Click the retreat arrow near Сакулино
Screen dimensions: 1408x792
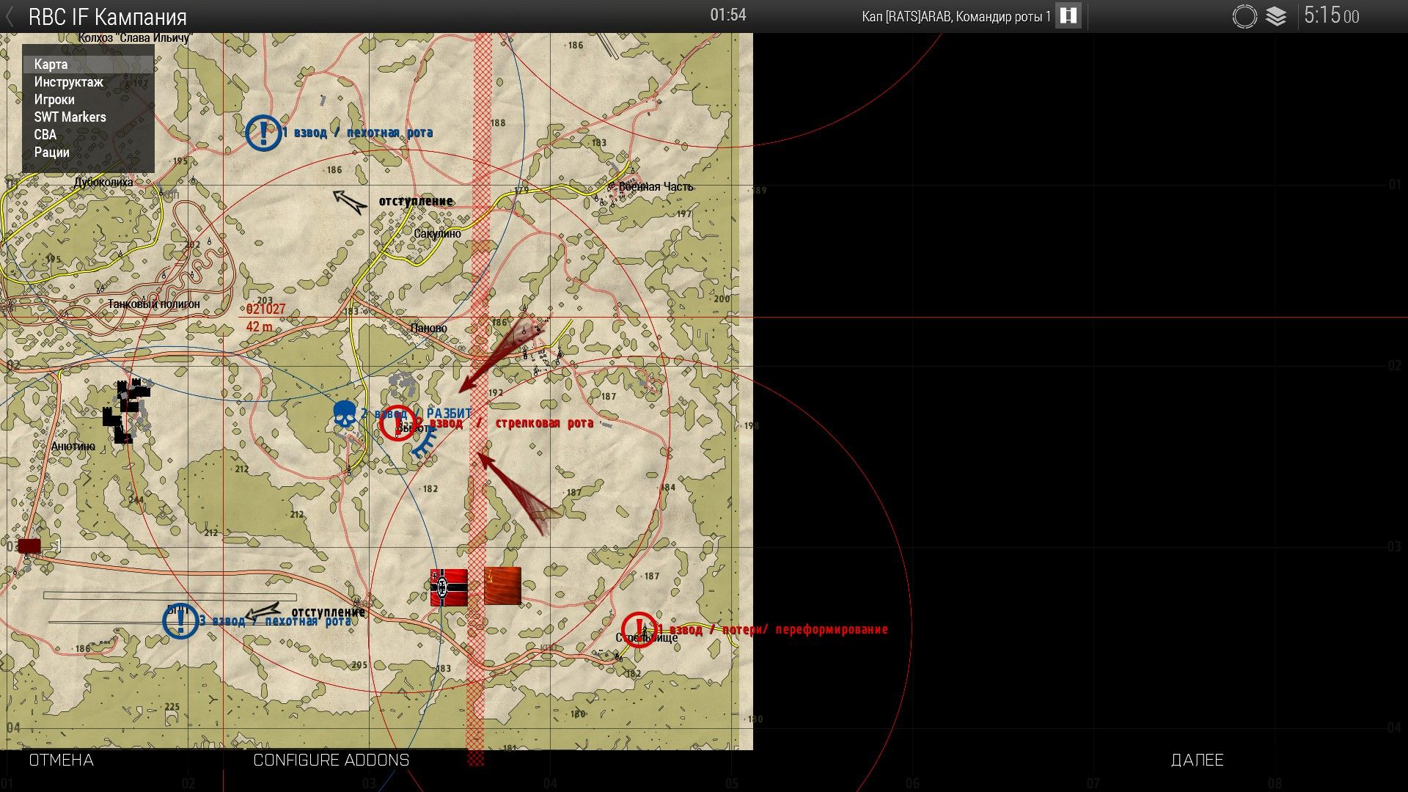(350, 202)
